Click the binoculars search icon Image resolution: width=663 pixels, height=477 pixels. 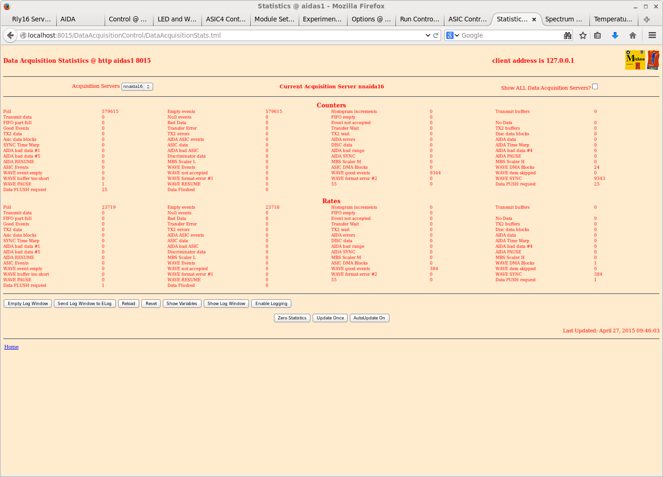[x=567, y=35]
